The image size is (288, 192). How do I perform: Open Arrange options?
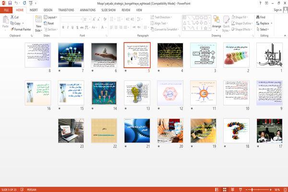tap(216, 23)
